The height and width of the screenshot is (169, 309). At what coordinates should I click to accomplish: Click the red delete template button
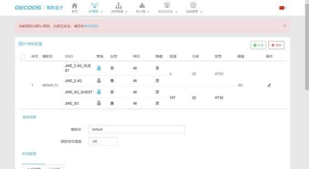tap(276, 45)
